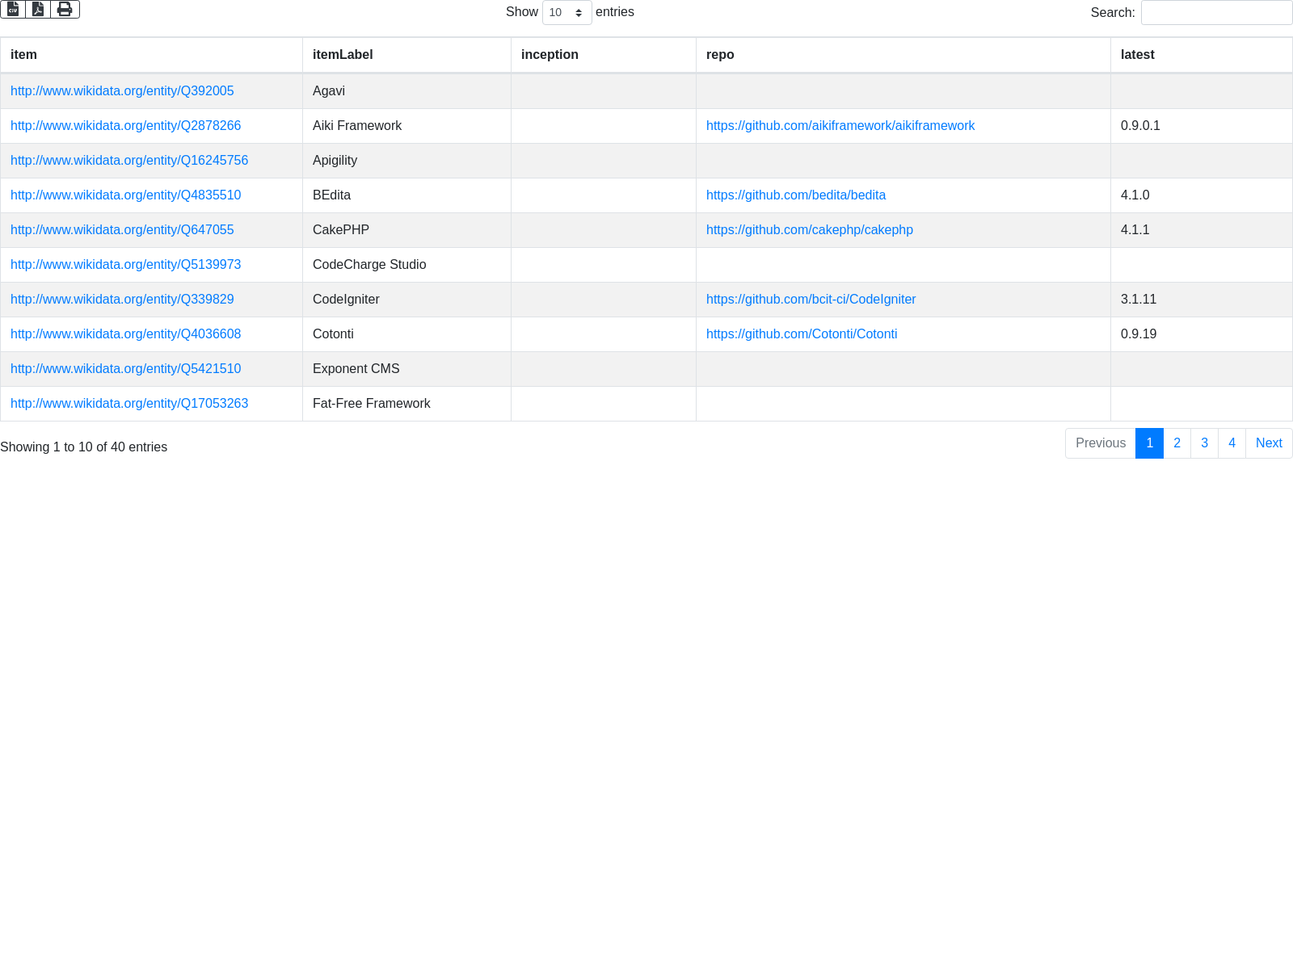Image resolution: width=1293 pixels, height=969 pixels.
Task: Sort the table by item column
Action: (x=23, y=55)
